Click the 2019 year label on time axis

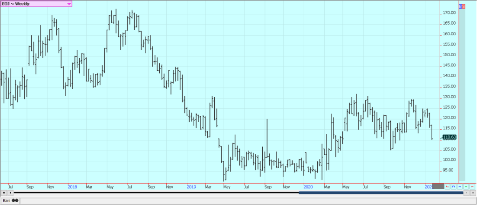[191, 187]
